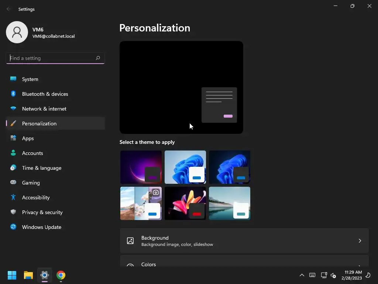This screenshot has width=378, height=284.
Task: Apply the Spotlight theme with camera icon
Action: (141, 203)
